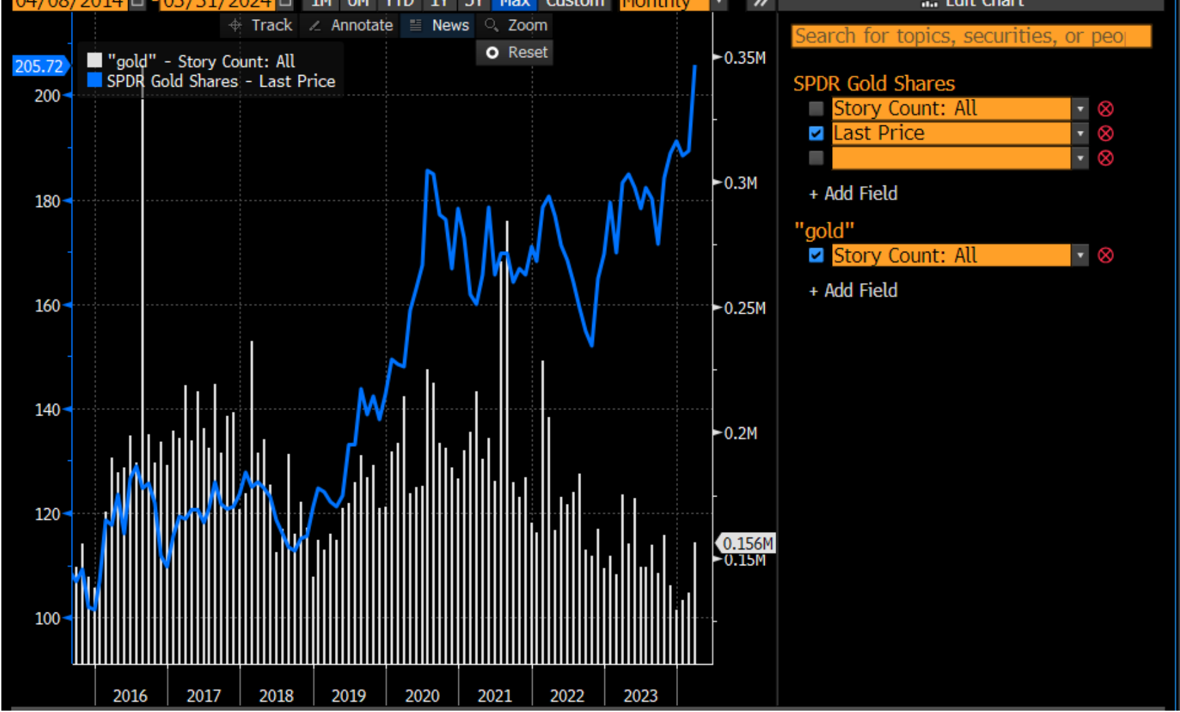Screen dimensions: 1180x712
Task: Select the Annotate pencil tool
Action: click(x=351, y=26)
